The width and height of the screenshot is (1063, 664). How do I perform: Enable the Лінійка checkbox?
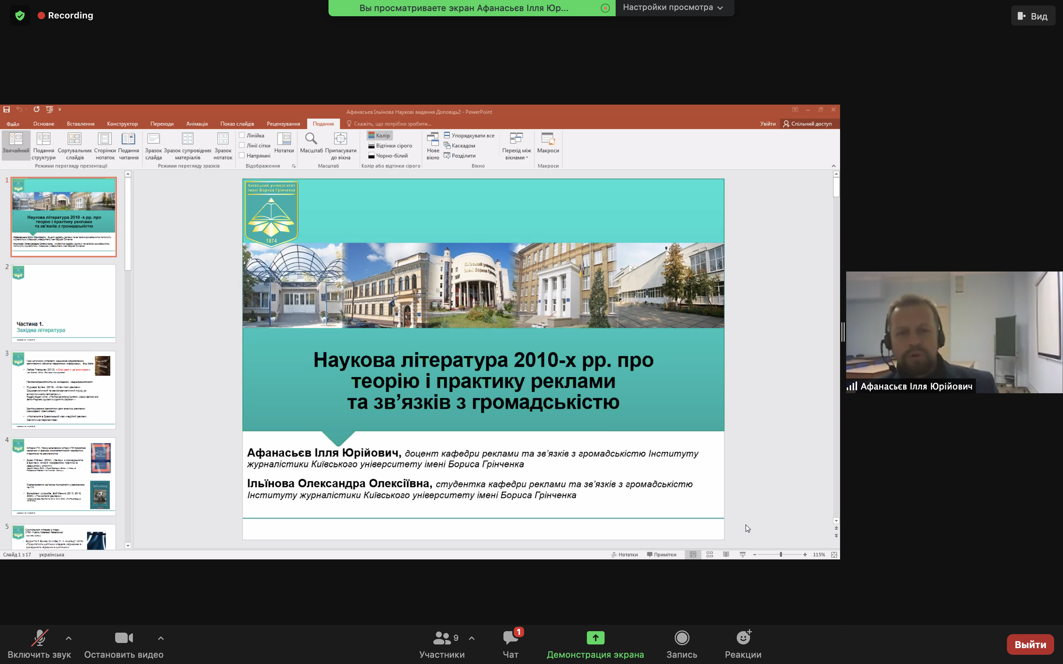tap(242, 135)
